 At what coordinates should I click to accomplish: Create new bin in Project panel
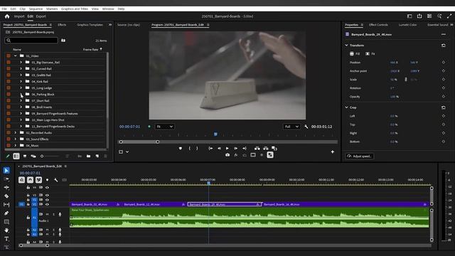[x=88, y=156]
